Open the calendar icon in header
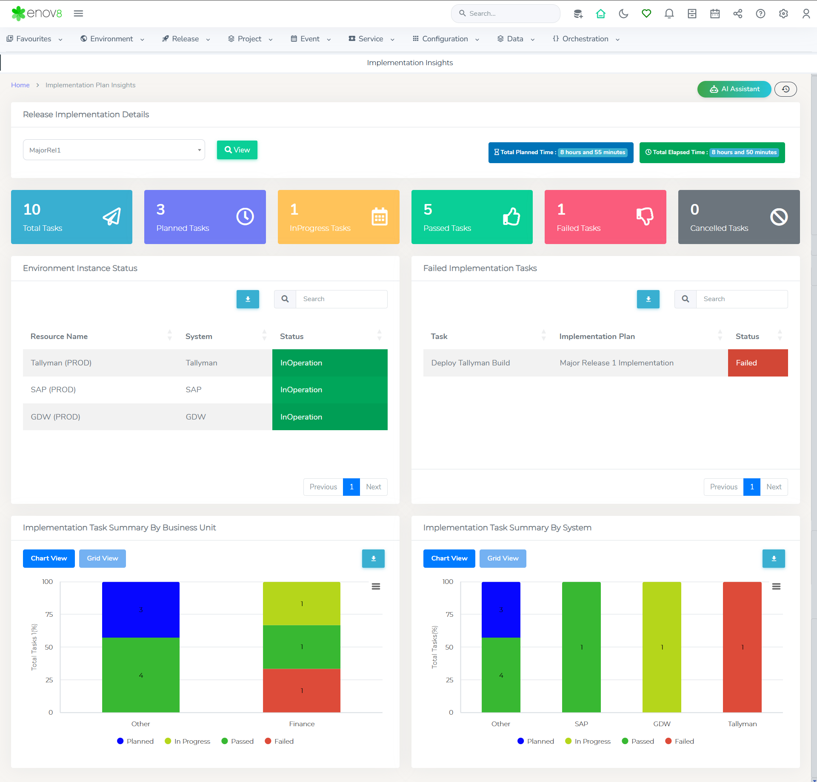This screenshot has height=782, width=817. 715,14
